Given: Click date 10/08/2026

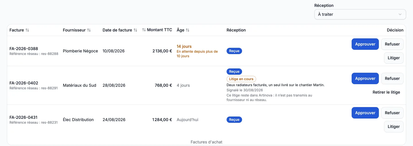Looking at the screenshot, I should (114, 51).
